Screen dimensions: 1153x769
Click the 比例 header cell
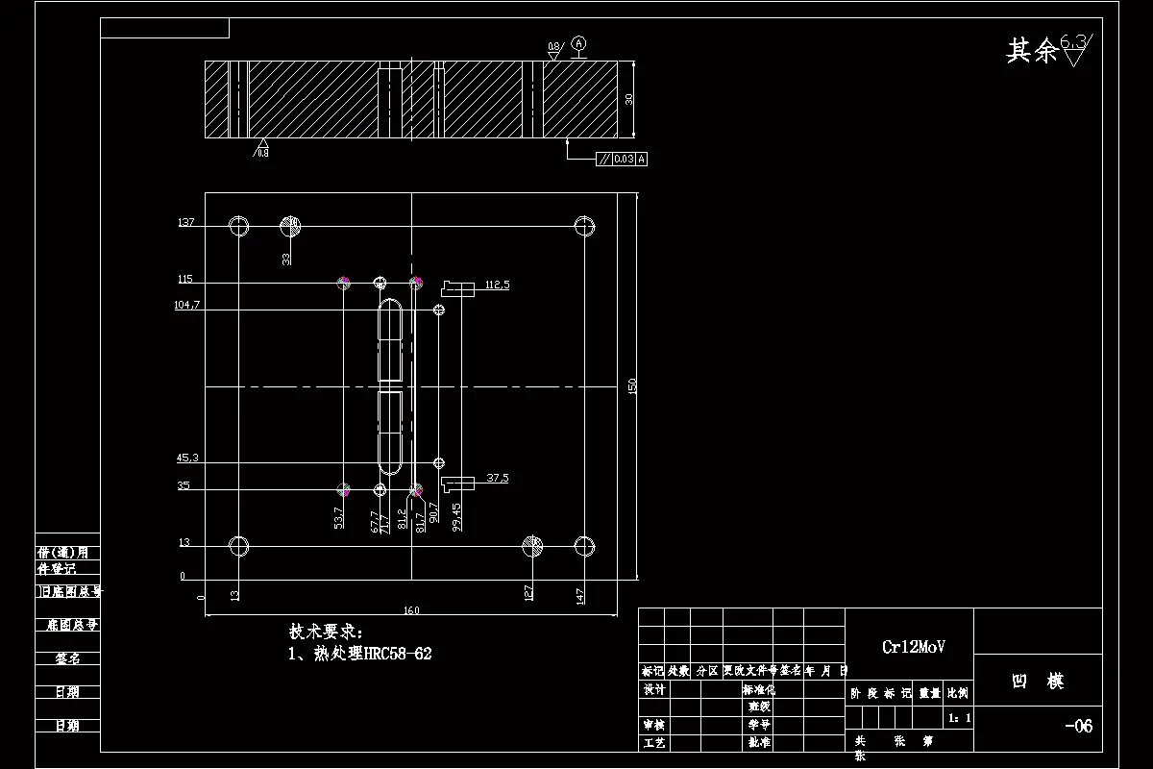pyautogui.click(x=959, y=692)
